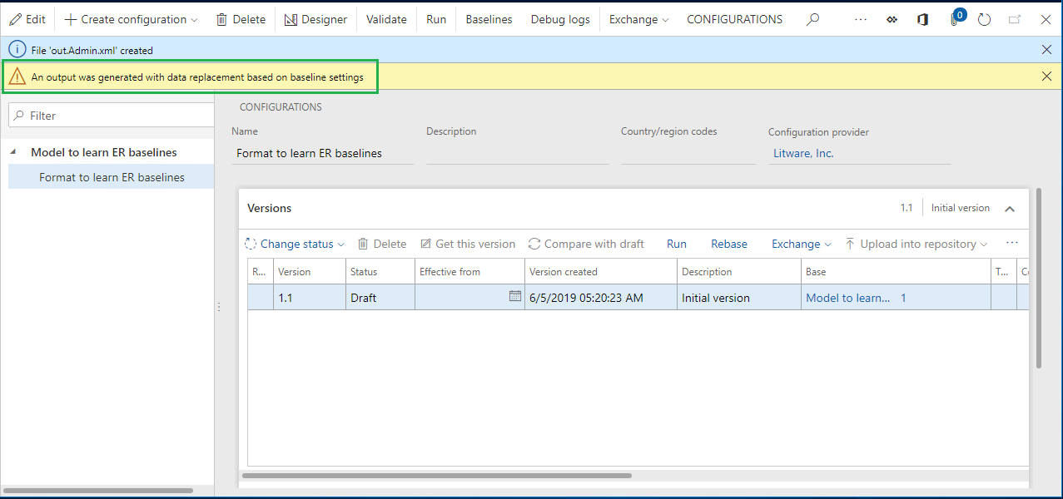Dismiss the 'out.Admin.xml' created message
This screenshot has width=1063, height=499.
click(1046, 50)
